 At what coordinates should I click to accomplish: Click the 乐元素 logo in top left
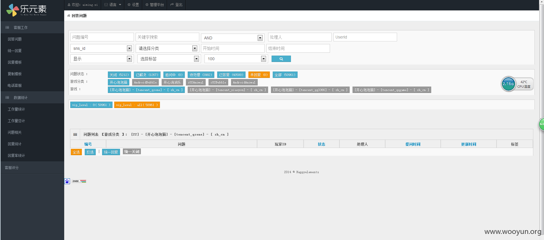(x=27, y=10)
